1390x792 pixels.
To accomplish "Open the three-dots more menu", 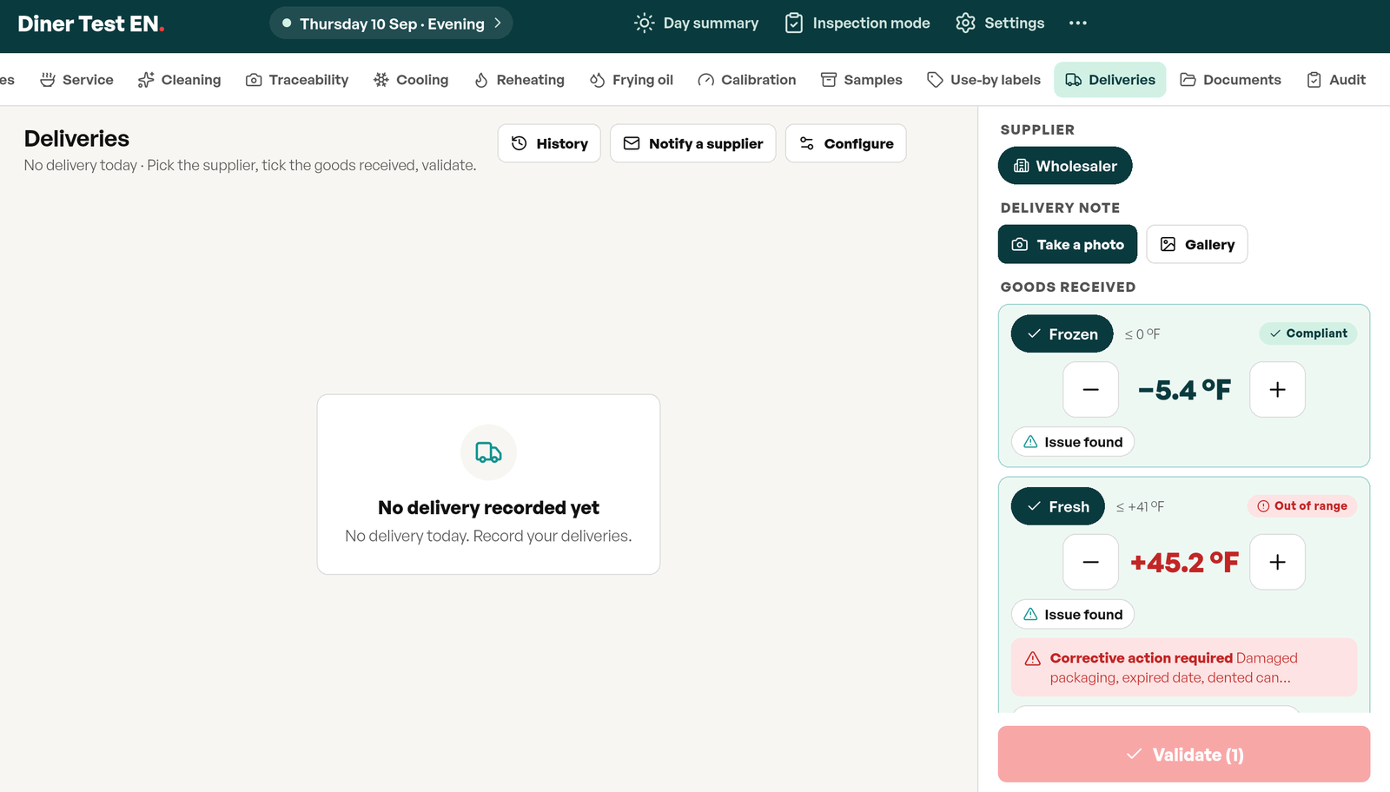I will pos(1078,23).
